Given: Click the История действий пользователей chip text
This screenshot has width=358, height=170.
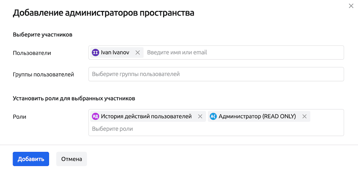Looking at the screenshot, I should tap(146, 116).
